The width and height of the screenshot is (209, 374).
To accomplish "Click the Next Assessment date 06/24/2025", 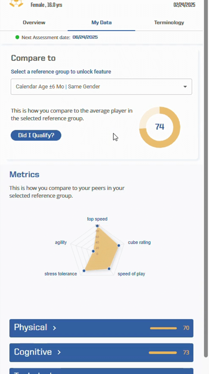I will (85, 37).
